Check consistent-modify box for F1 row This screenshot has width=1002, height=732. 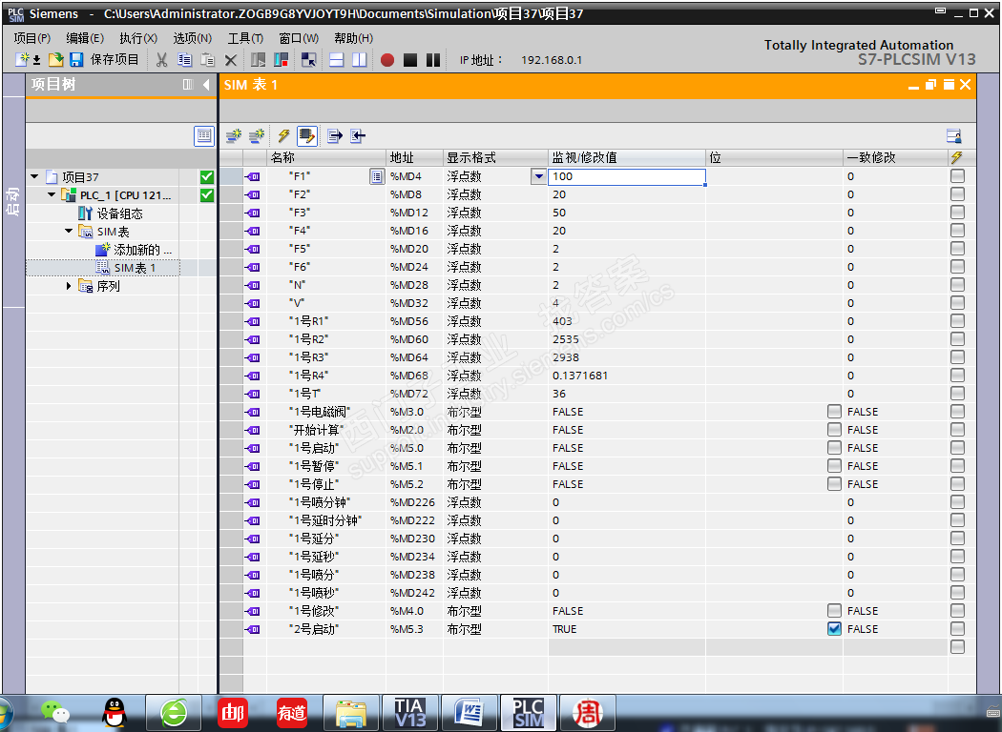point(957,176)
